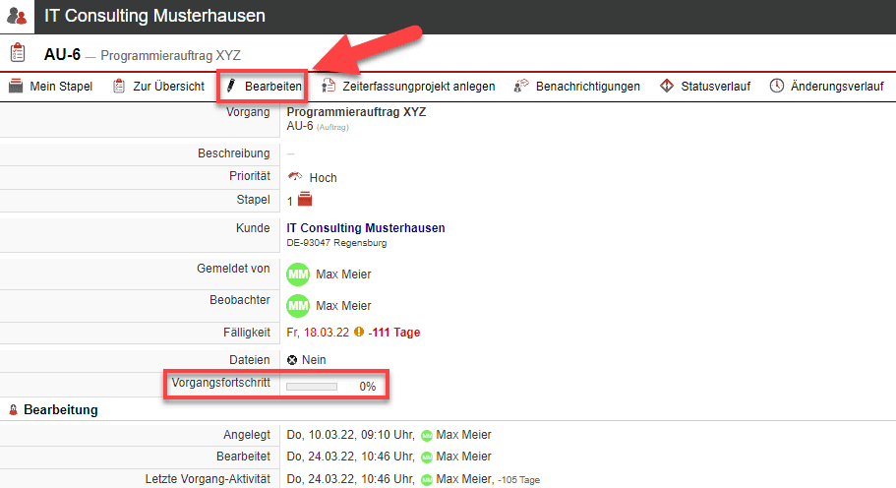Click the Beobachter Max Meier avatar
The image size is (896, 488).
click(x=298, y=306)
